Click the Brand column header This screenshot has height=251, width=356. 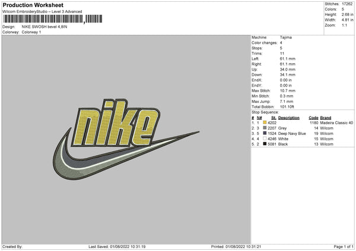coord(326,118)
